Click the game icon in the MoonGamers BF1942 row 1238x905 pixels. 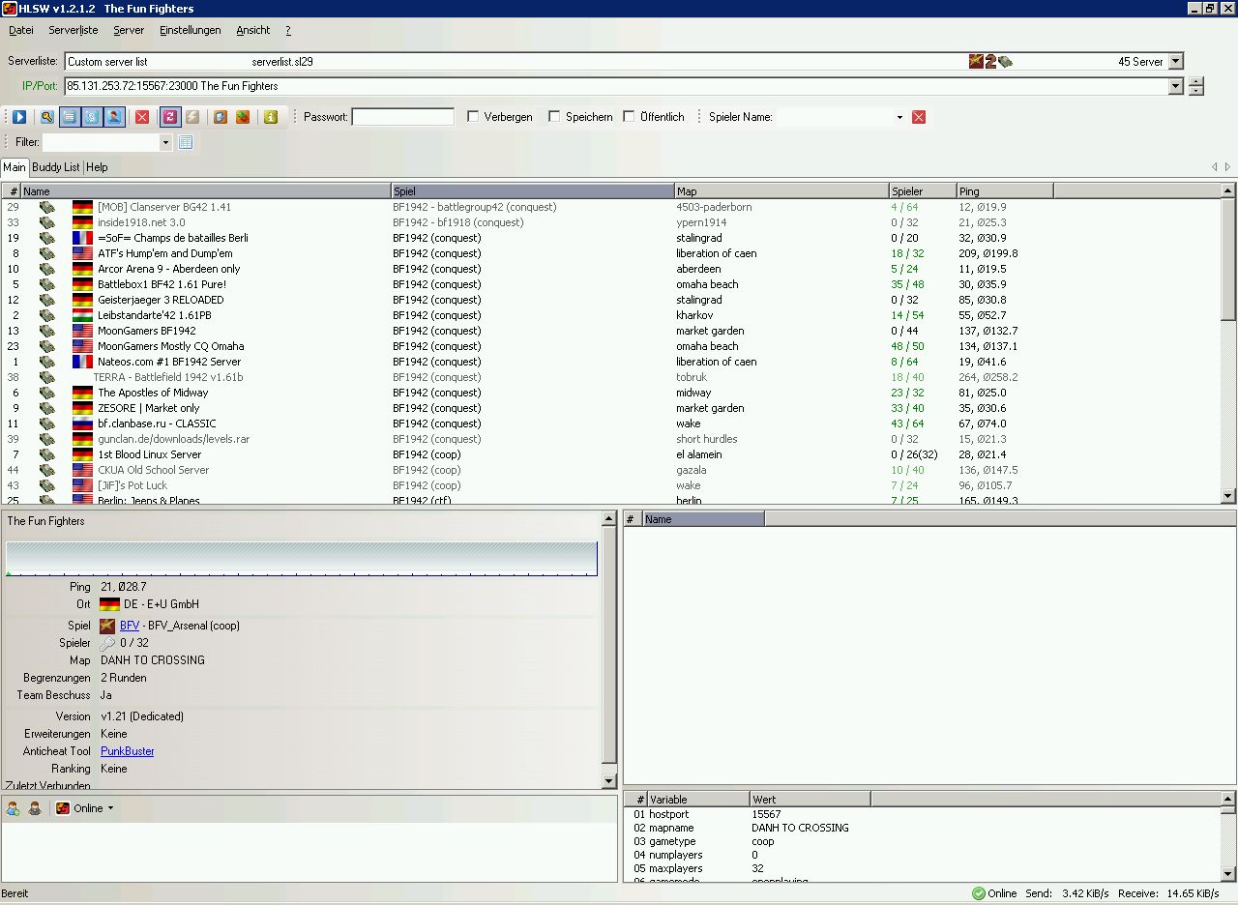point(47,331)
